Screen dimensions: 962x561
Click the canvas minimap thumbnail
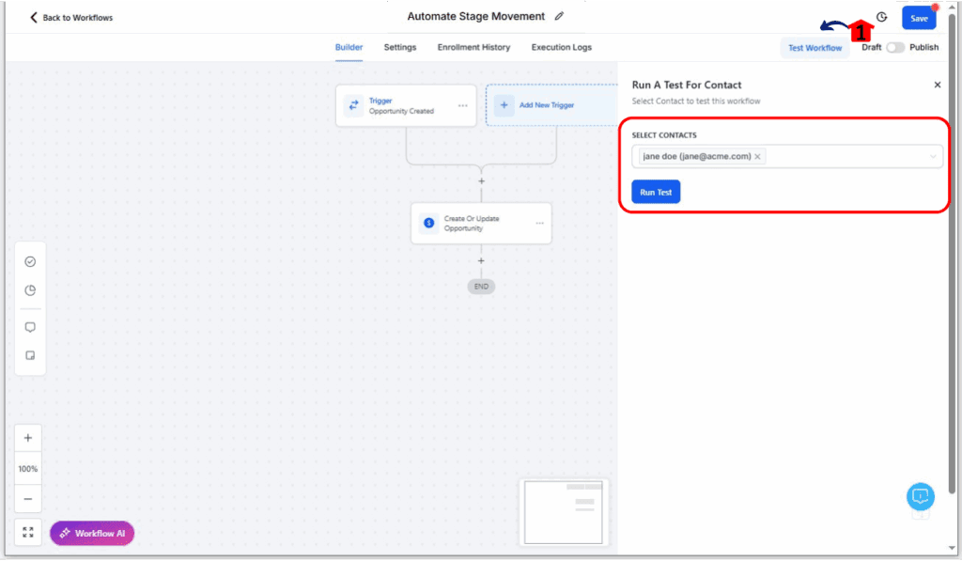(564, 511)
